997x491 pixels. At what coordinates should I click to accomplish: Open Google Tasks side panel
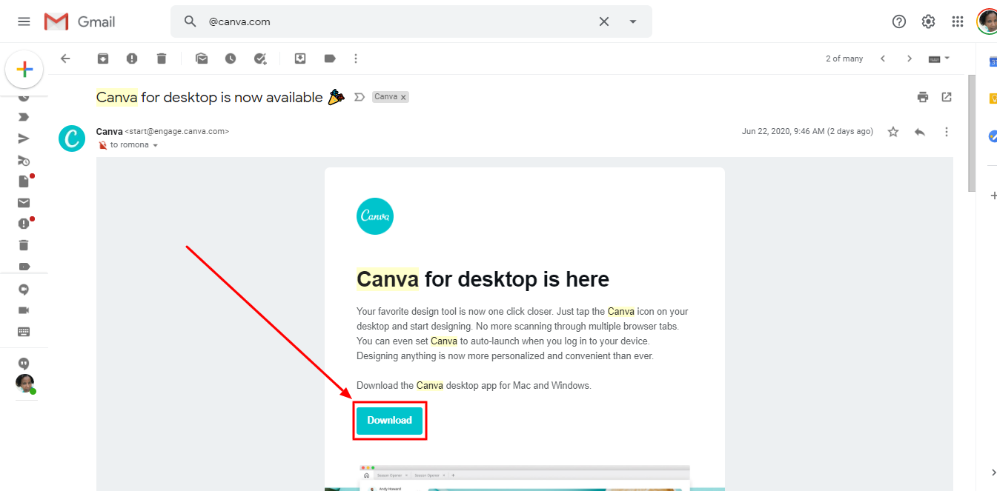993,136
